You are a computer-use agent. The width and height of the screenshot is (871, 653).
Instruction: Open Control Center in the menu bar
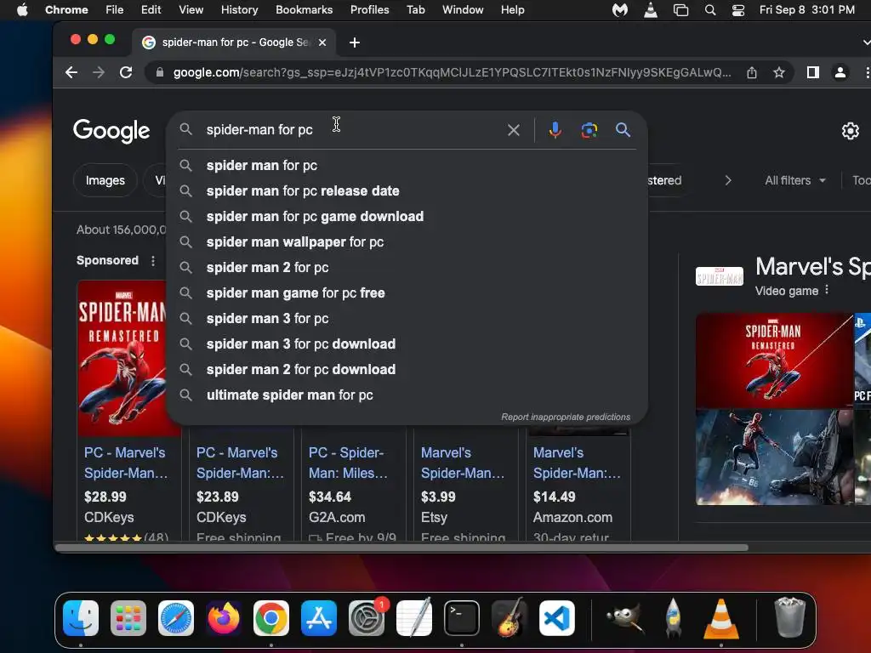(x=738, y=10)
